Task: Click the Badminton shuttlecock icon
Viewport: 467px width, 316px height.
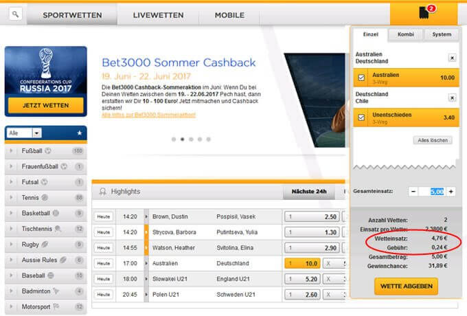Action: (x=56, y=291)
